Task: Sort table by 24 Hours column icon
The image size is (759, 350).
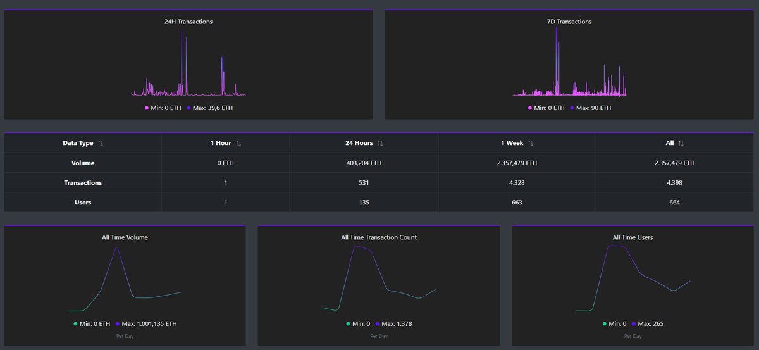Action: pyautogui.click(x=380, y=144)
